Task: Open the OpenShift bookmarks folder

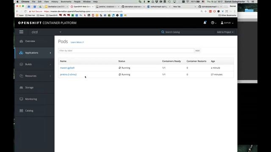Action: click(52, 15)
